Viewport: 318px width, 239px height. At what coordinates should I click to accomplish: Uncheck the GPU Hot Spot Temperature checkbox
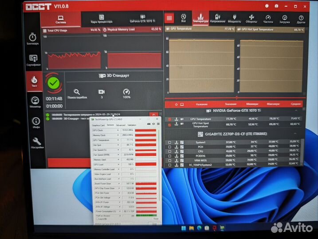pos(169,125)
